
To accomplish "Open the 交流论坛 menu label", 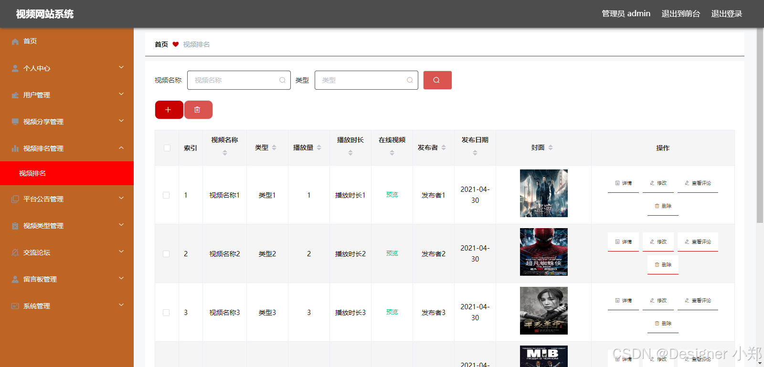I will (37, 252).
